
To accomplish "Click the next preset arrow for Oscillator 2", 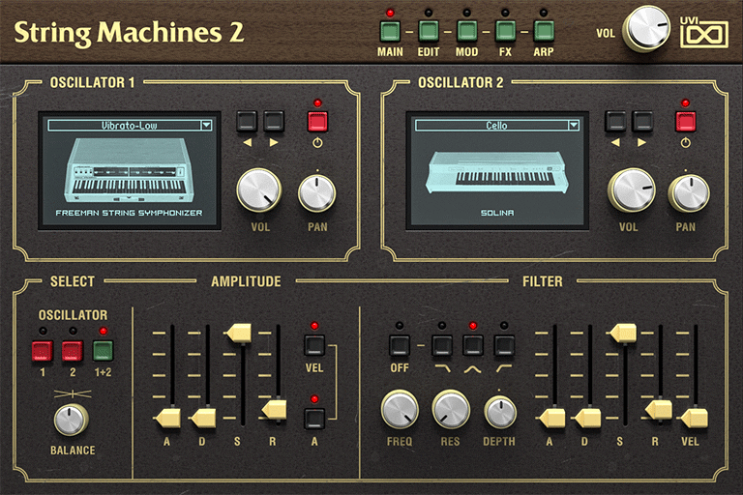I will pos(643,122).
